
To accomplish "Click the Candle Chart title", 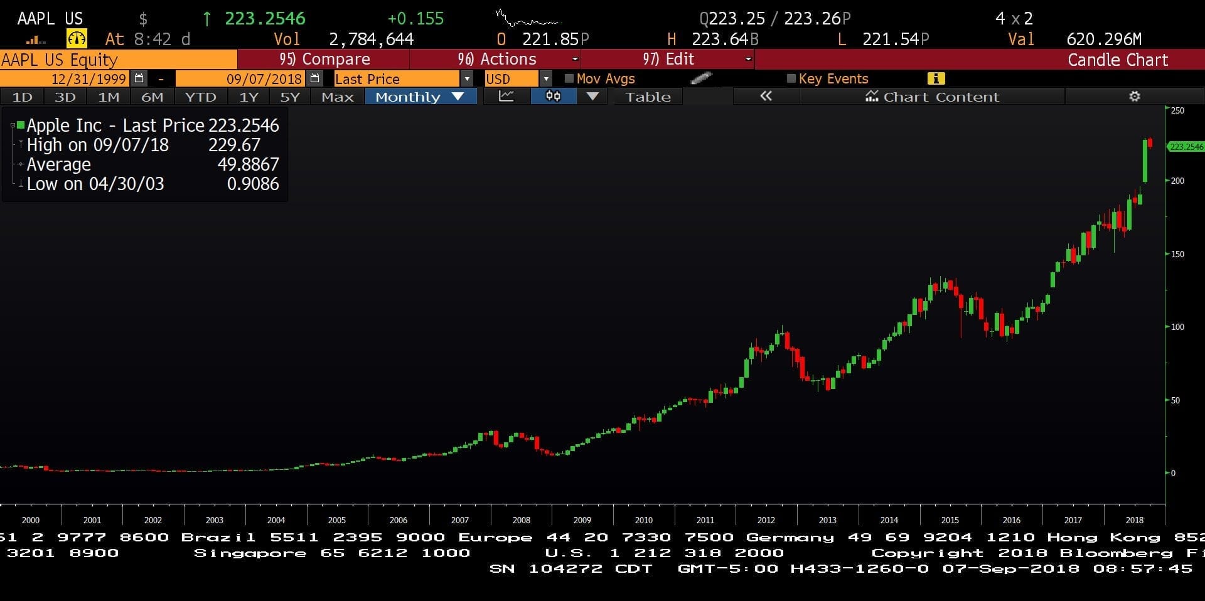I will (x=1117, y=60).
